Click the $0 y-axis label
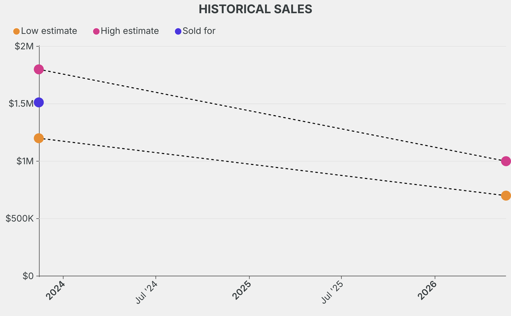The image size is (511, 316). [28, 276]
